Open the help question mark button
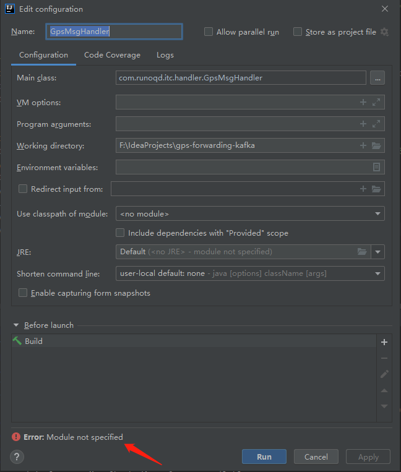Image resolution: width=401 pixels, height=472 pixels. pyautogui.click(x=17, y=457)
